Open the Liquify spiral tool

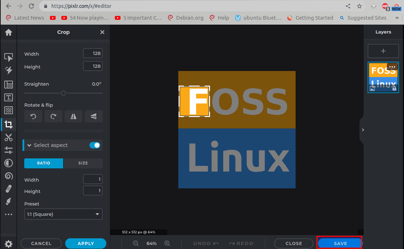pyautogui.click(x=9, y=176)
